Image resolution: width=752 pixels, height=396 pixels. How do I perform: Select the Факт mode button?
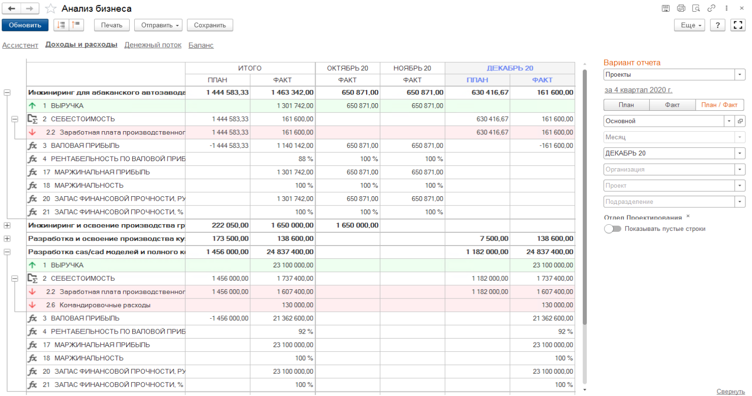tap(672, 105)
